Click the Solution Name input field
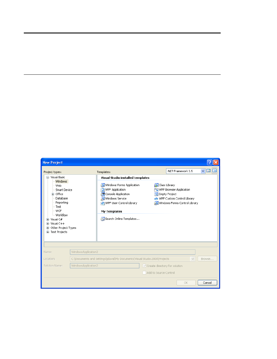 (105, 266)
